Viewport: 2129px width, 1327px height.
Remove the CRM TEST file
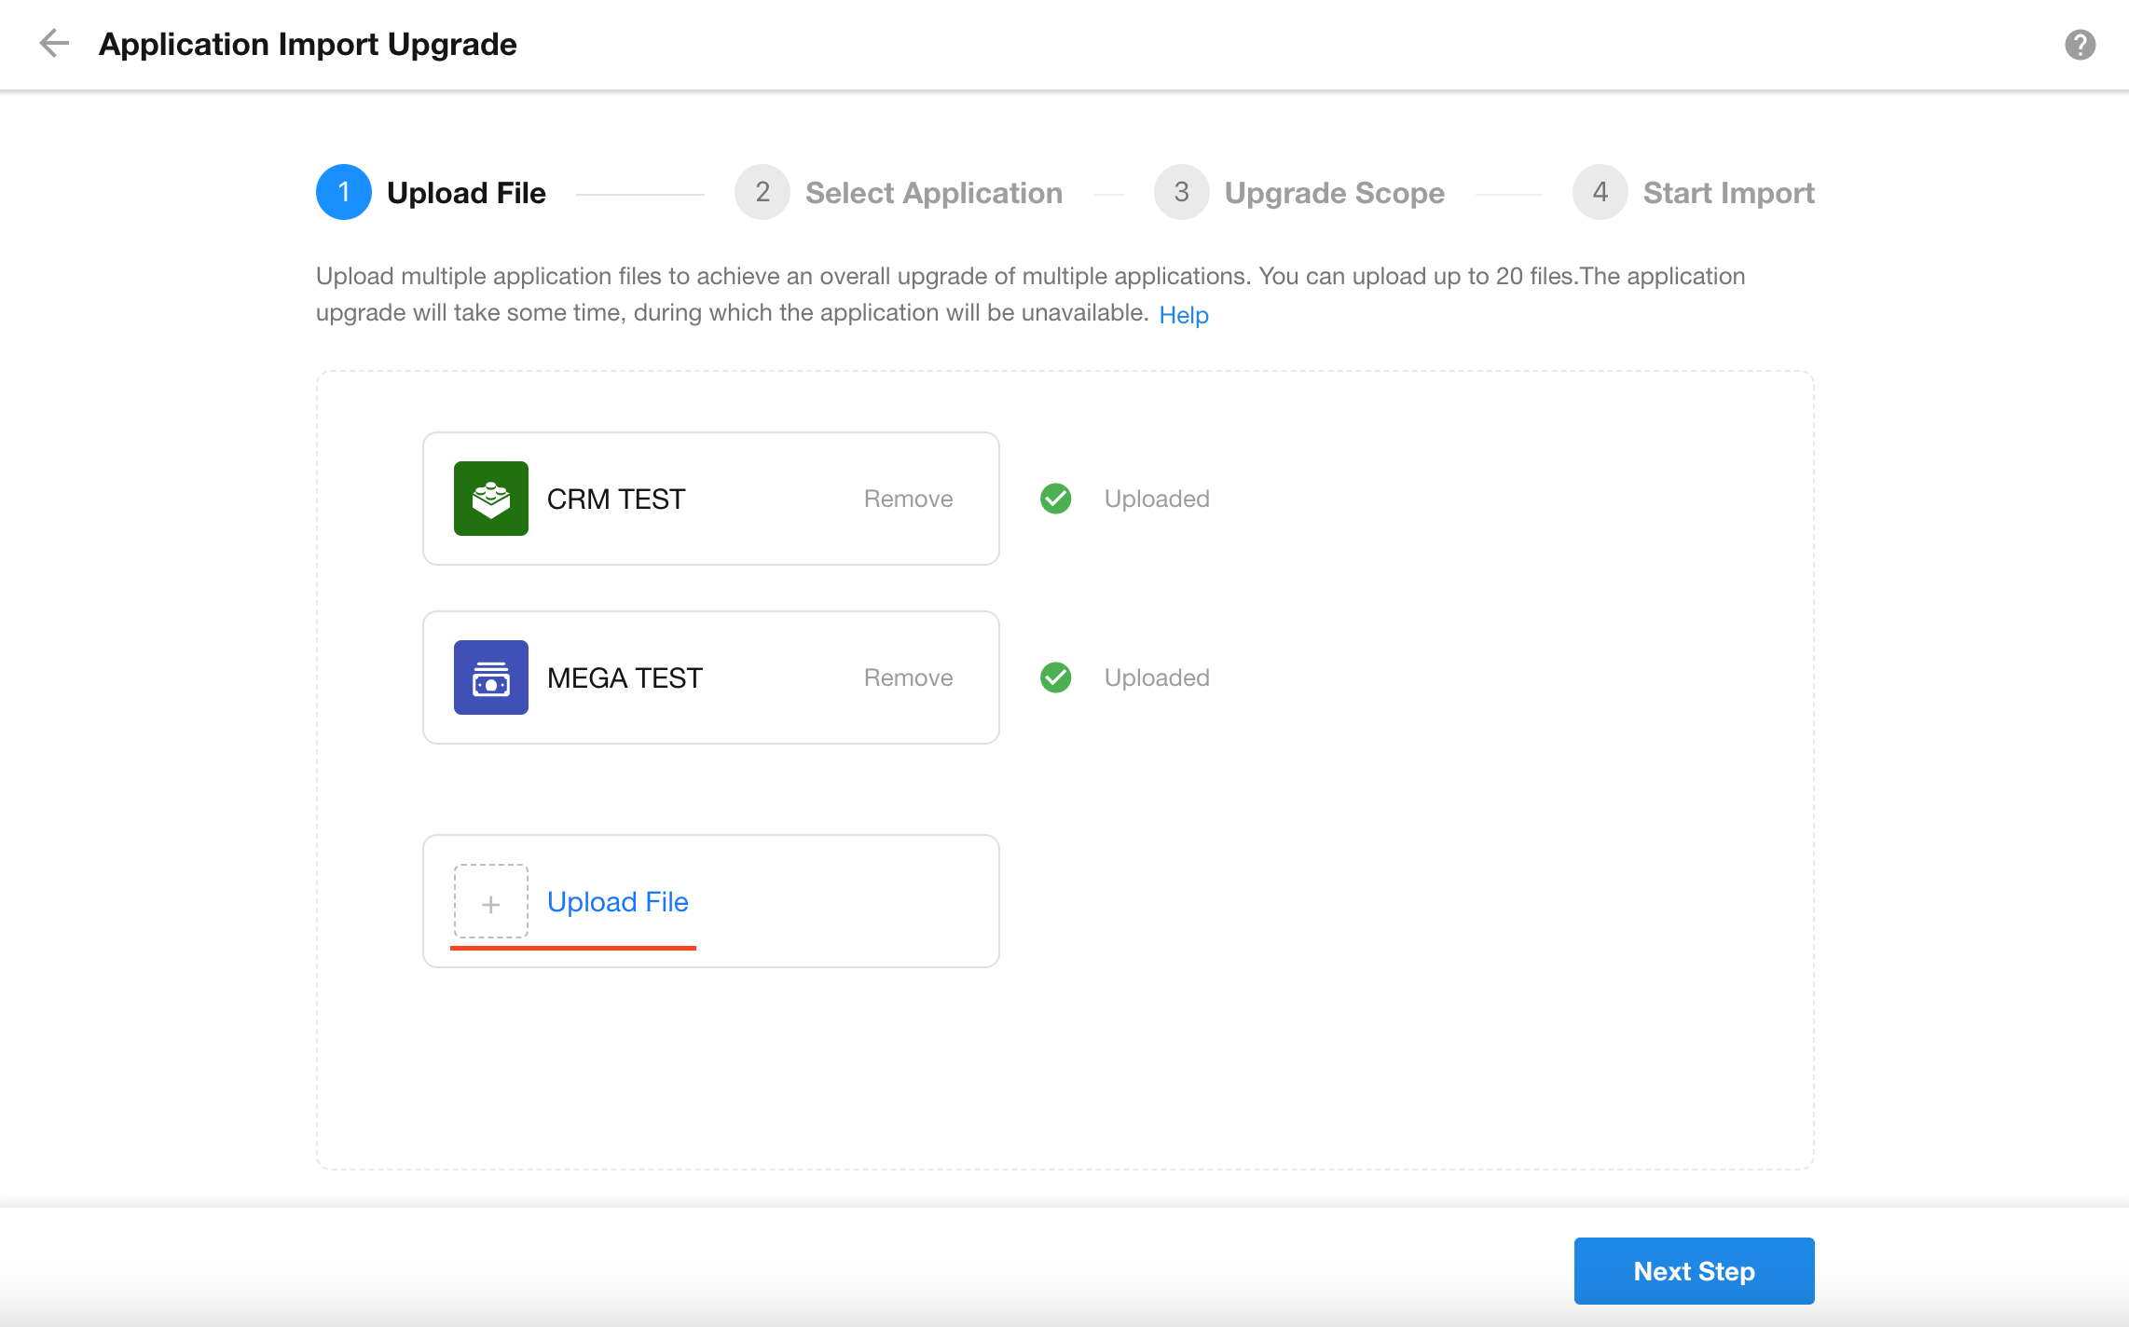click(x=908, y=499)
